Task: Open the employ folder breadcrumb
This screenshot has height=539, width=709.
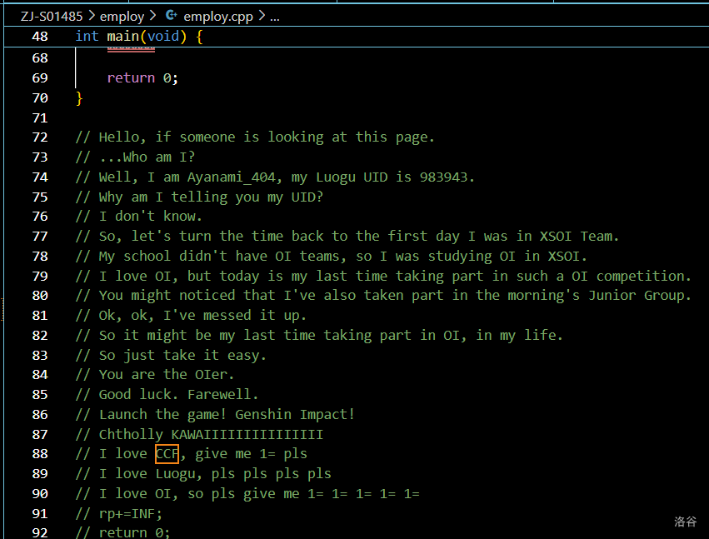Action: 122,16
